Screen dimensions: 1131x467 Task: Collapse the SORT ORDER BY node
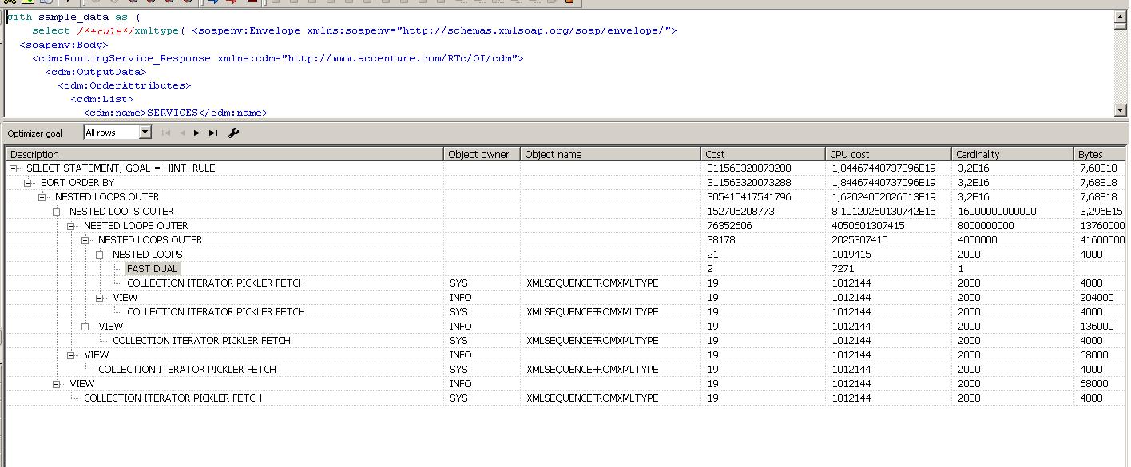tap(28, 183)
